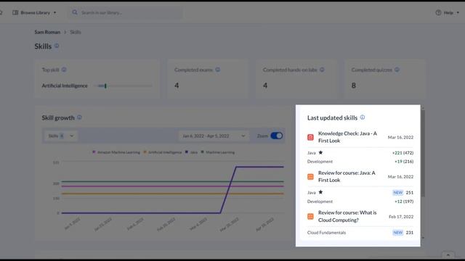Click Artificial Intelligence skill level bar
The width and height of the screenshot is (465, 261).
click(x=123, y=86)
